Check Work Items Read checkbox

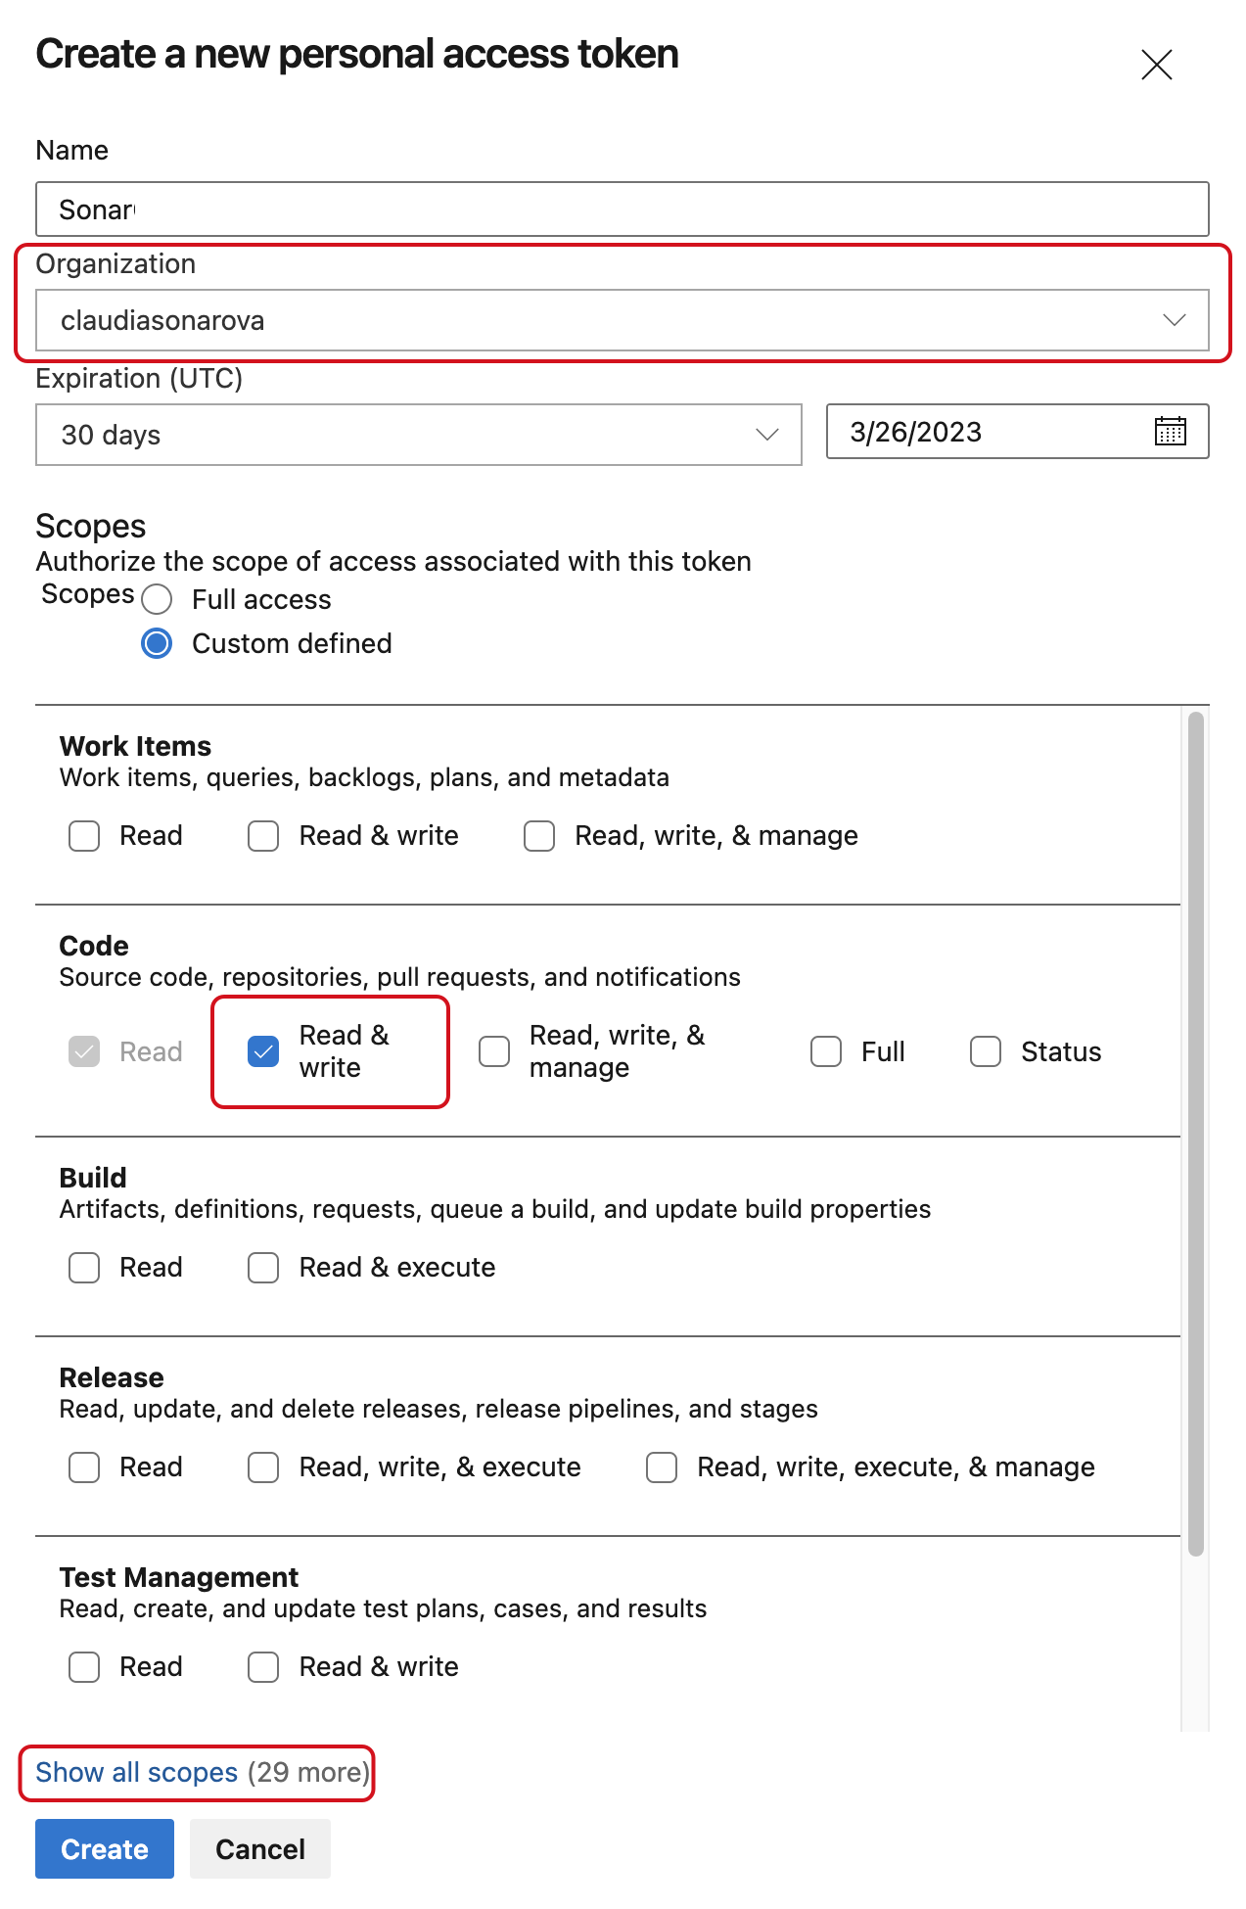pos(84,836)
